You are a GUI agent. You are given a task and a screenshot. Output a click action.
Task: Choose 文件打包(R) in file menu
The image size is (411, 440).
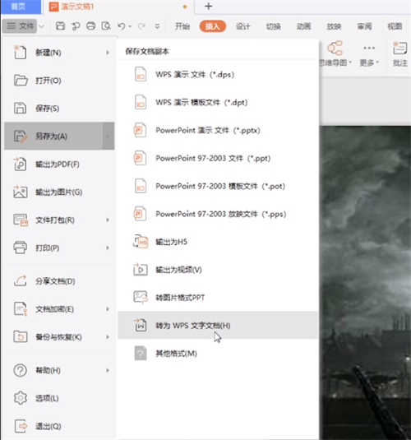[59, 220]
